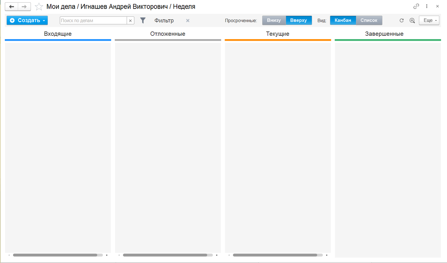Select the Отложенные column header
The width and height of the screenshot is (447, 263).
pyautogui.click(x=168, y=34)
